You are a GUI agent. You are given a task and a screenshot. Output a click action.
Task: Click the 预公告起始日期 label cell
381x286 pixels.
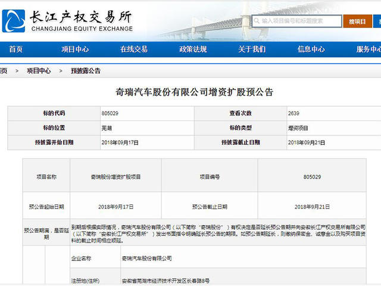46,207
